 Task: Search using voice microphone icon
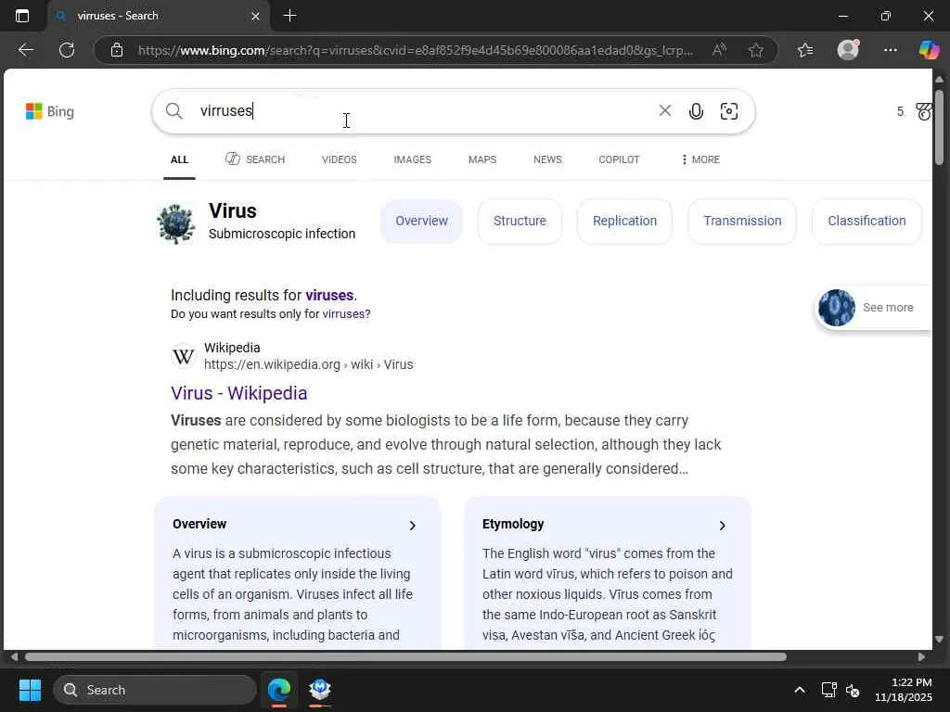point(696,111)
